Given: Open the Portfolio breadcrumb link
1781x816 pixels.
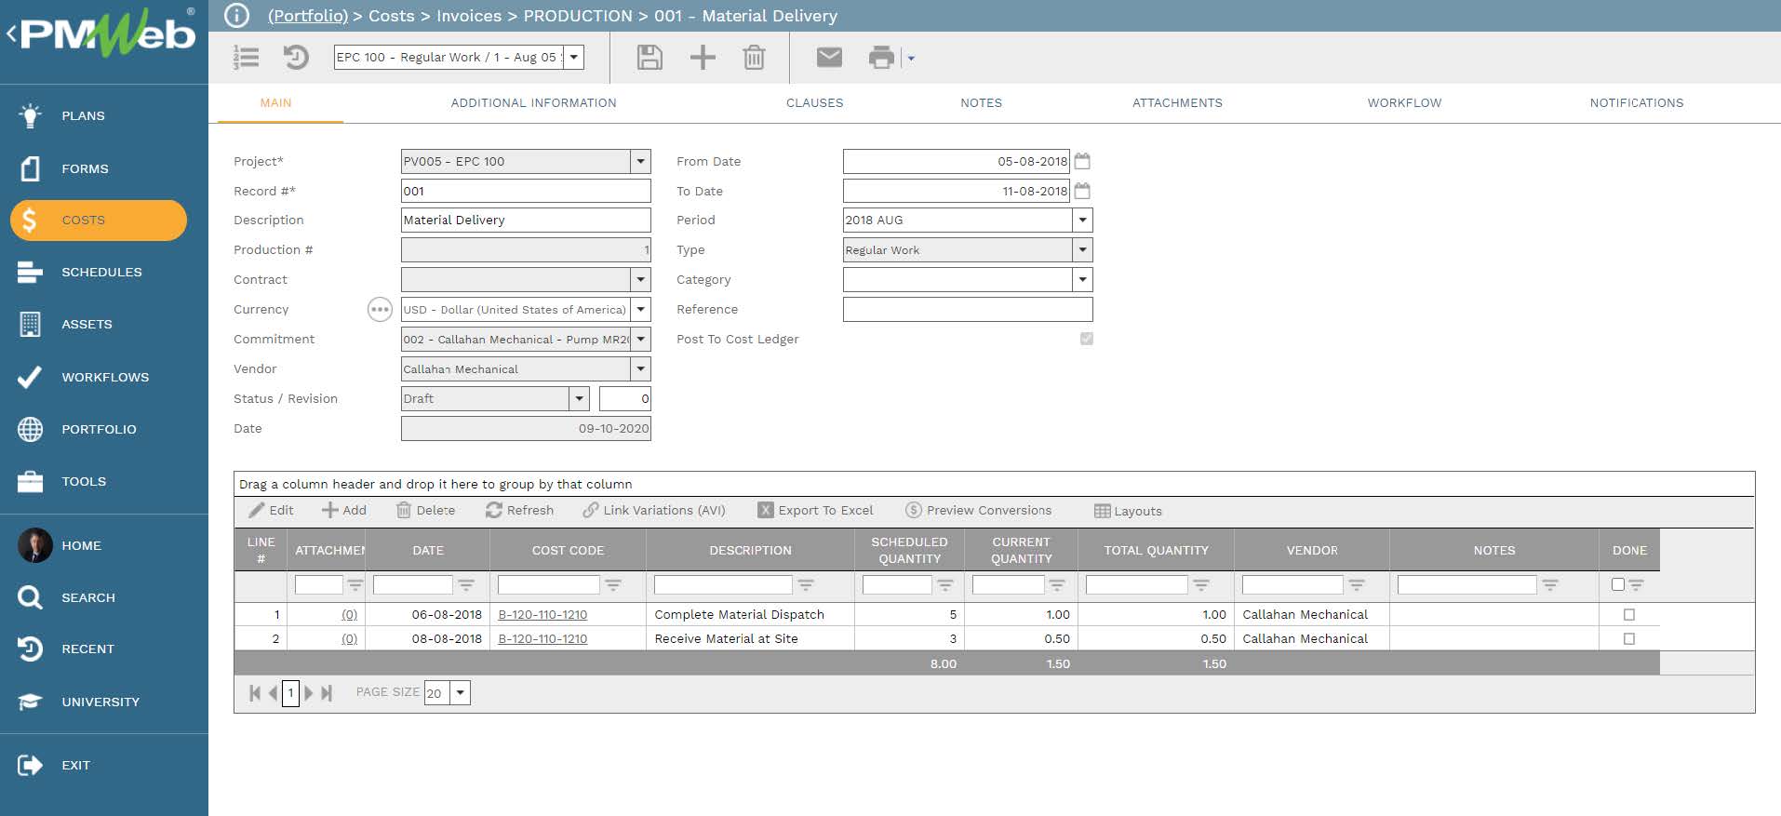Looking at the screenshot, I should [x=308, y=16].
